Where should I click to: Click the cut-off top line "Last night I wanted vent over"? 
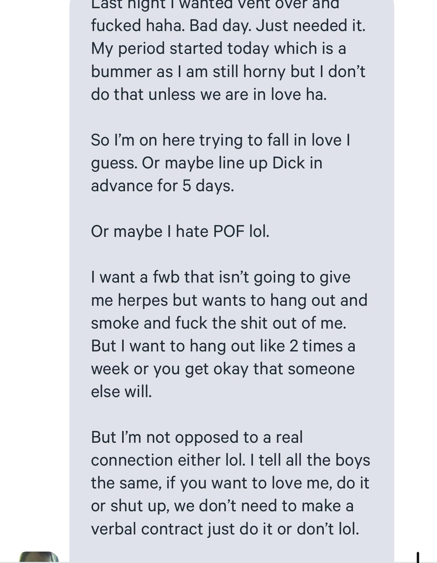point(215,5)
